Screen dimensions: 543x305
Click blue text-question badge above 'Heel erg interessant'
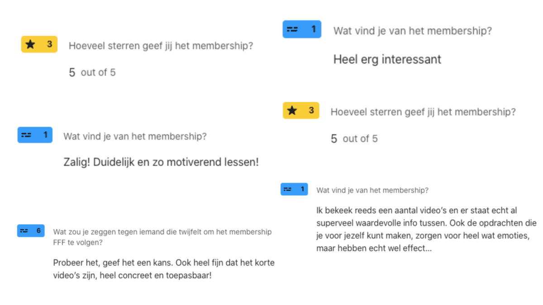pos(302,29)
